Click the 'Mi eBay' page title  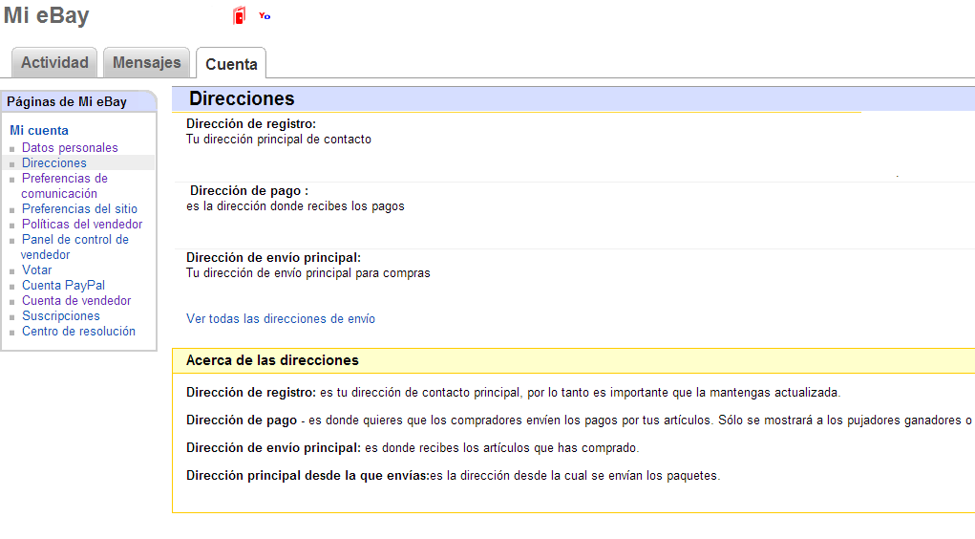[x=47, y=15]
